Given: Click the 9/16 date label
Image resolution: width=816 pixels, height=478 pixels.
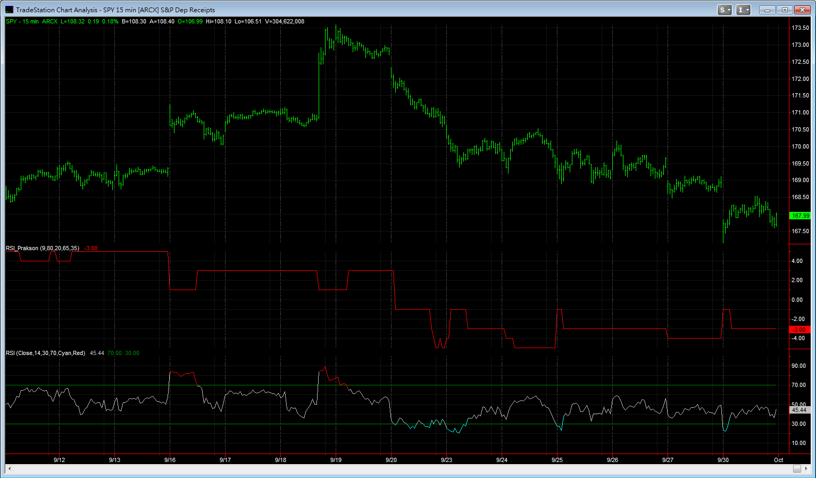Looking at the screenshot, I should pos(170,460).
